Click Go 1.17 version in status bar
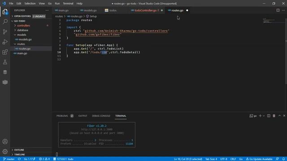287x161 pixels. click(30, 159)
